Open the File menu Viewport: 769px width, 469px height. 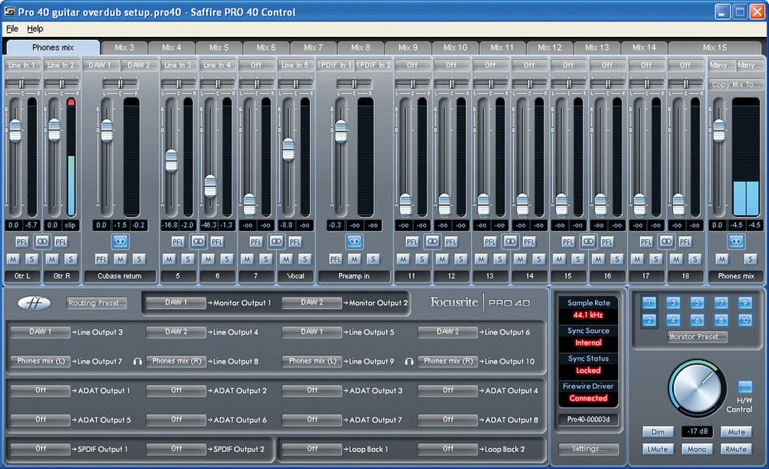coord(12,29)
